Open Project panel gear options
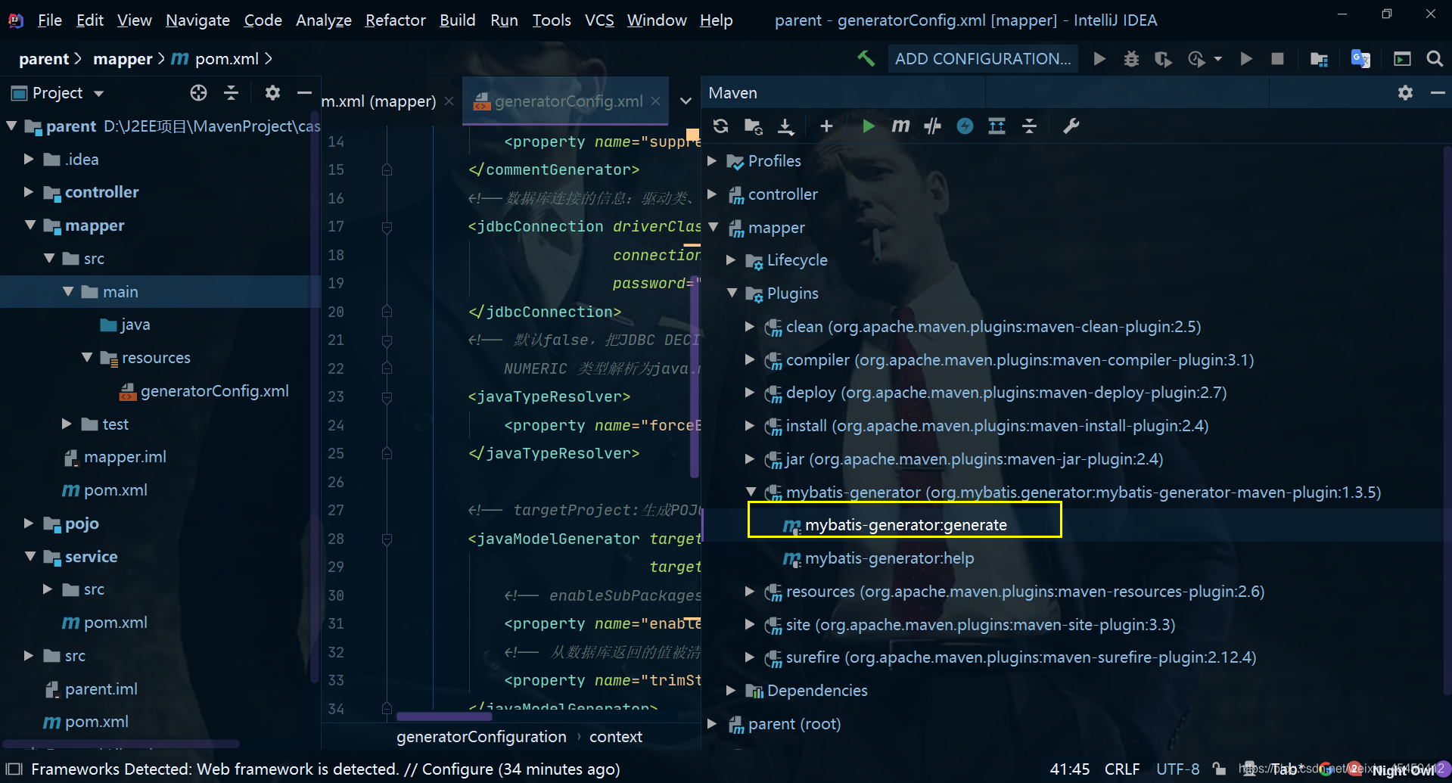This screenshot has height=783, width=1452. pos(272,92)
